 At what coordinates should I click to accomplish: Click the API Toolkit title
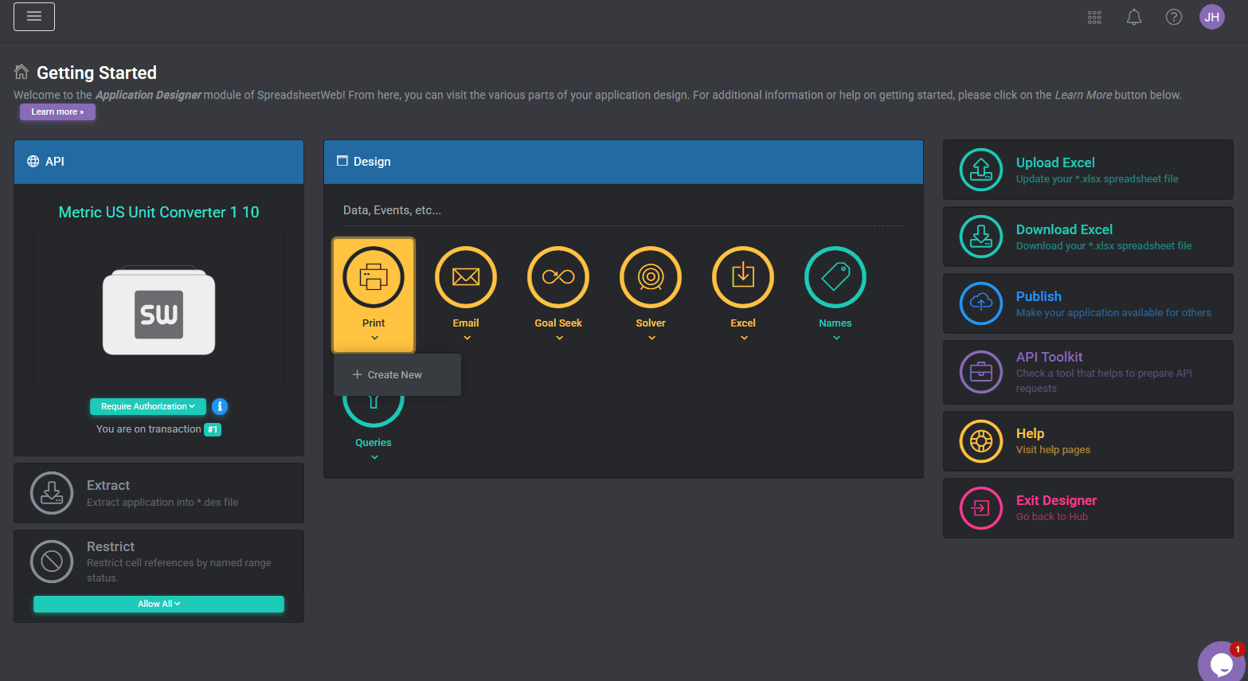pyautogui.click(x=1049, y=357)
